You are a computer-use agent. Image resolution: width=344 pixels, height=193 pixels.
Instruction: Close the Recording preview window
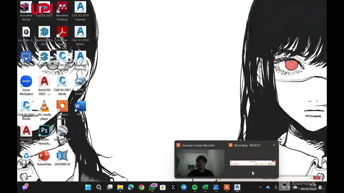coord(274,145)
